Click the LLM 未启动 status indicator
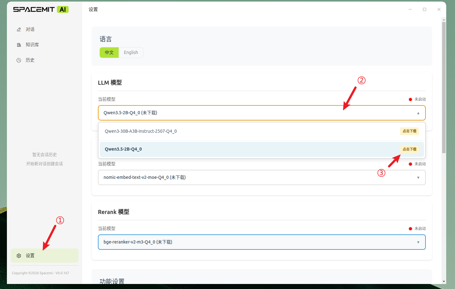 [417, 99]
